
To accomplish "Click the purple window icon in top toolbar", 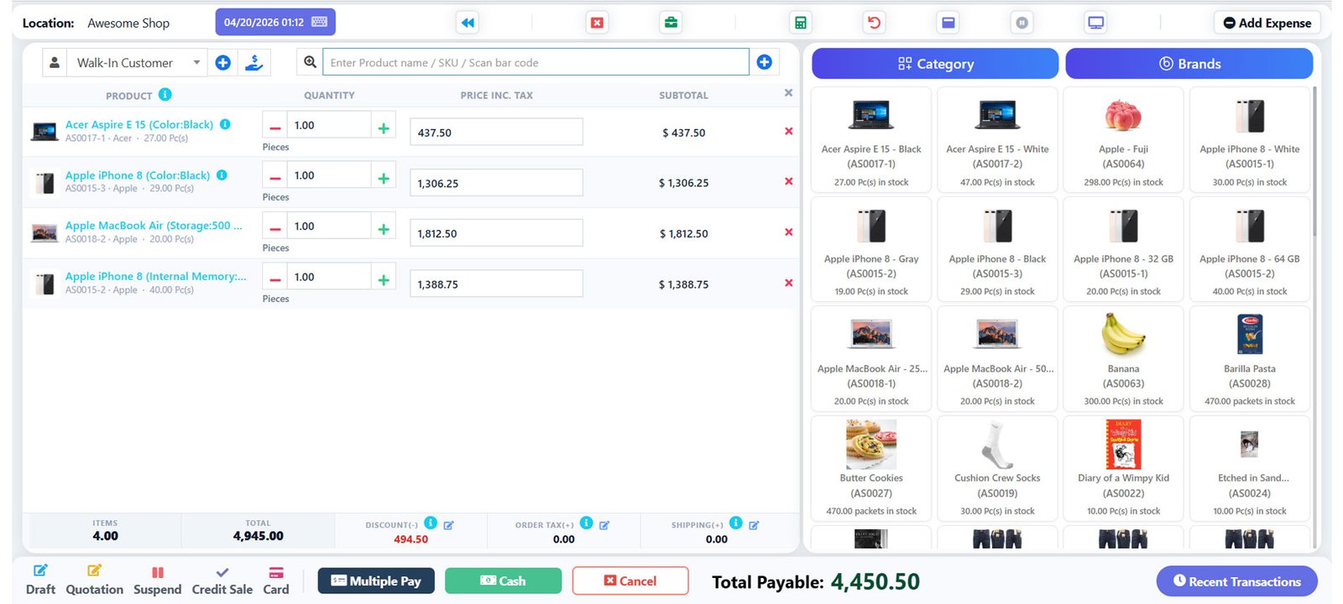I will point(948,23).
